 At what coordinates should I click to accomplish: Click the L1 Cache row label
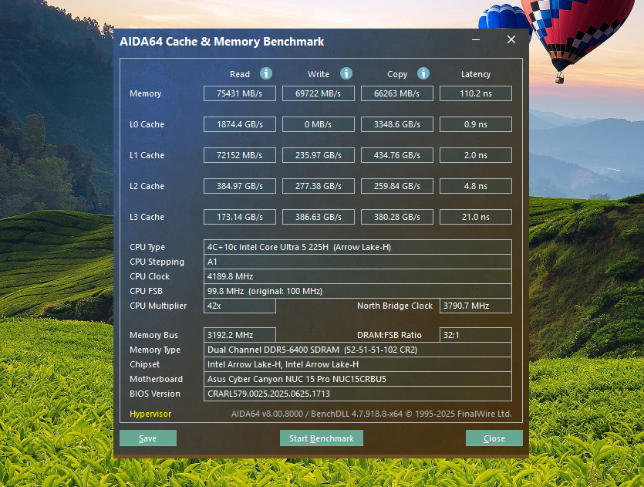tap(147, 155)
